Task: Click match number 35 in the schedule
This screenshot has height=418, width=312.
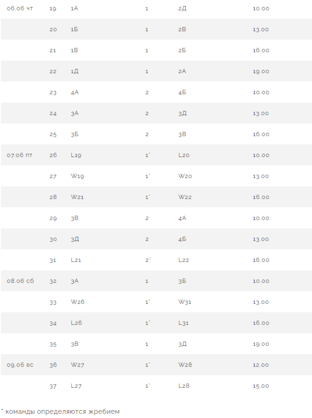Action: pos(53,344)
